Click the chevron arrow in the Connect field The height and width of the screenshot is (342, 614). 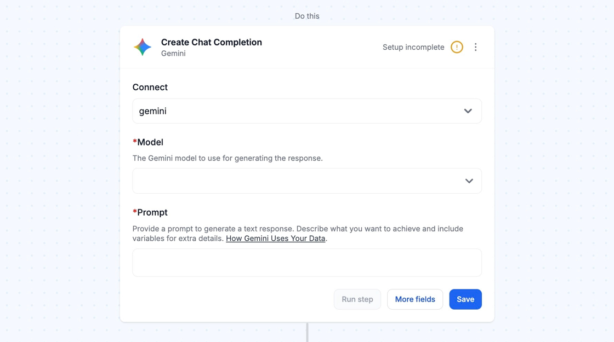point(468,111)
